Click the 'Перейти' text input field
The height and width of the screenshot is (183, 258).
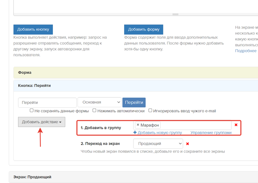(x=47, y=102)
